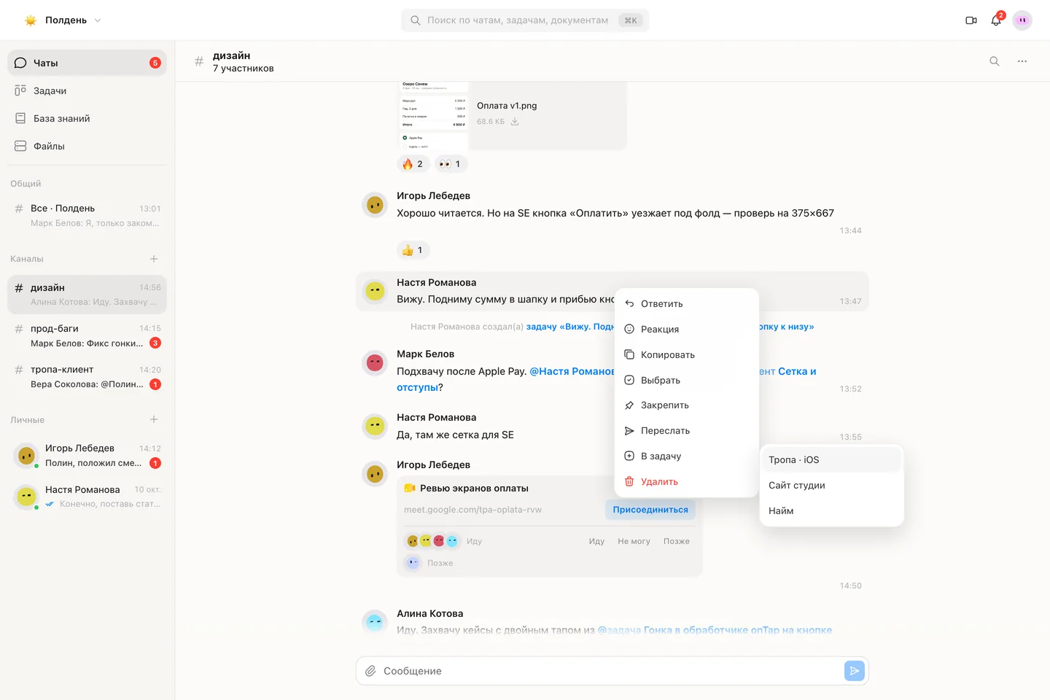
Task: Open the Задачи section in the sidebar
Action: click(x=87, y=90)
